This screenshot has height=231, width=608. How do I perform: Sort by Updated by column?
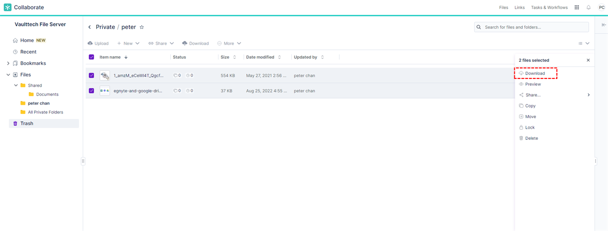(309, 57)
